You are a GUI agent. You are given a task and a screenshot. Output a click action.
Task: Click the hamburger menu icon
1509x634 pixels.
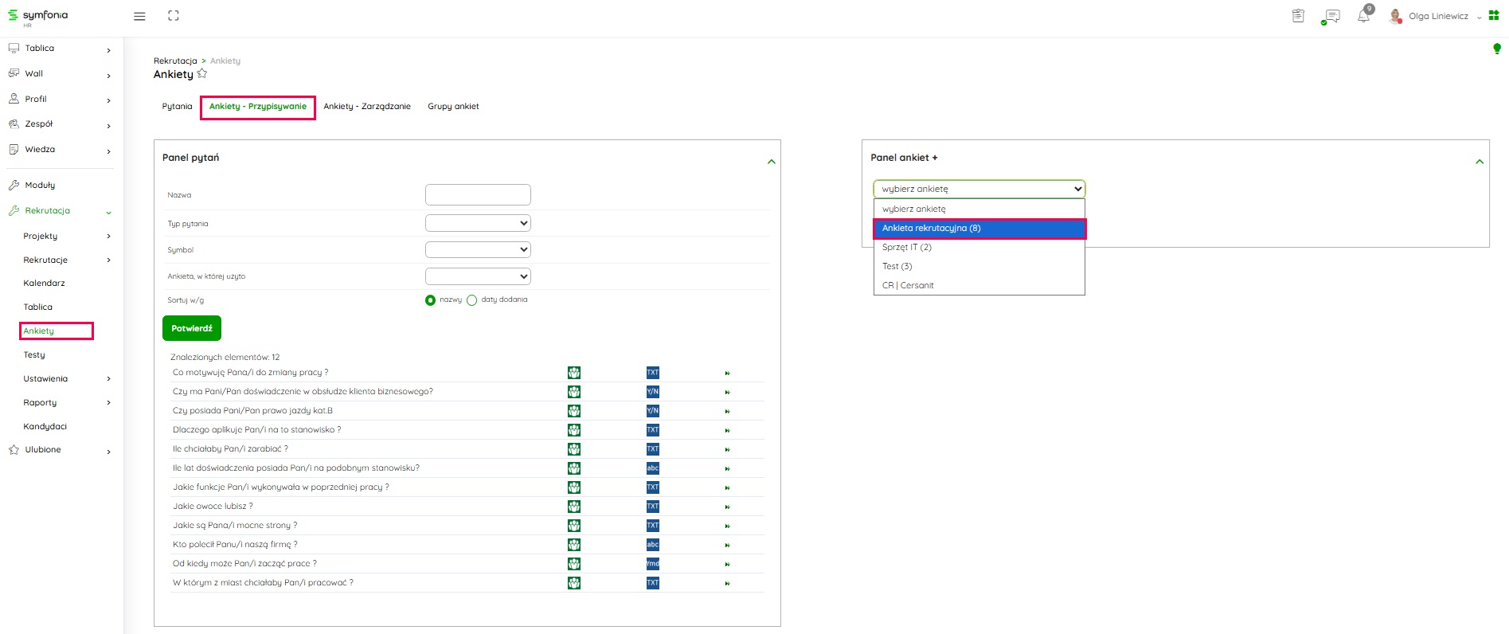(x=139, y=16)
